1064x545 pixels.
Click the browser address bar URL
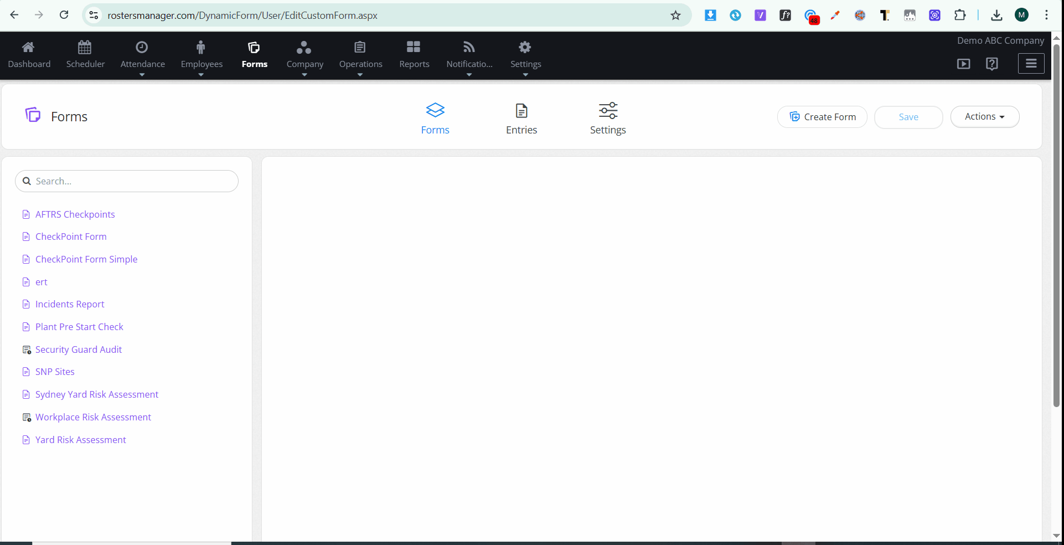coord(242,16)
